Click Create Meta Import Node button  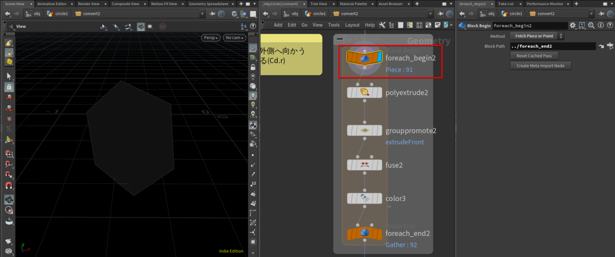pos(540,66)
